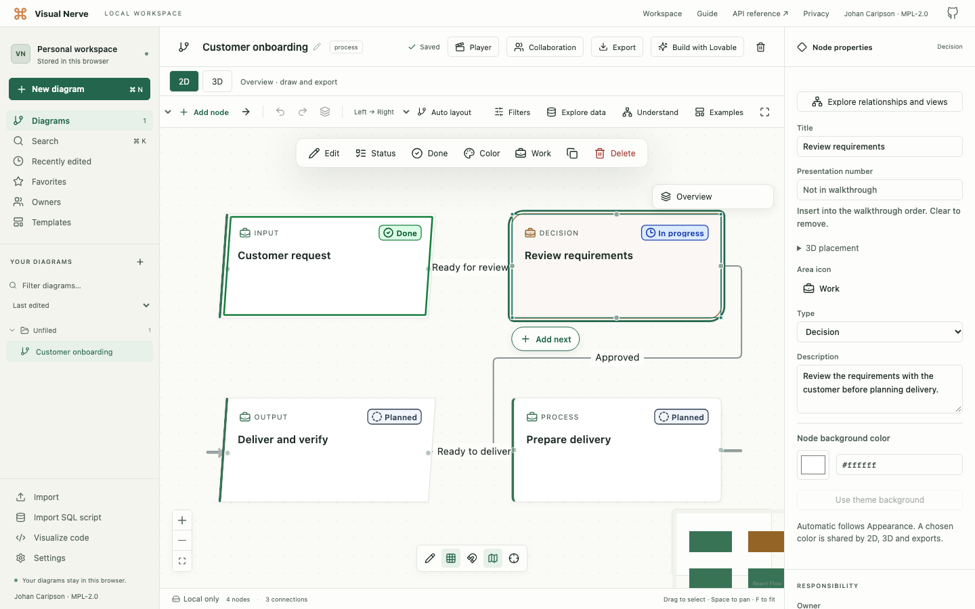Click the Export button
This screenshot has width=975, height=609.
617,47
